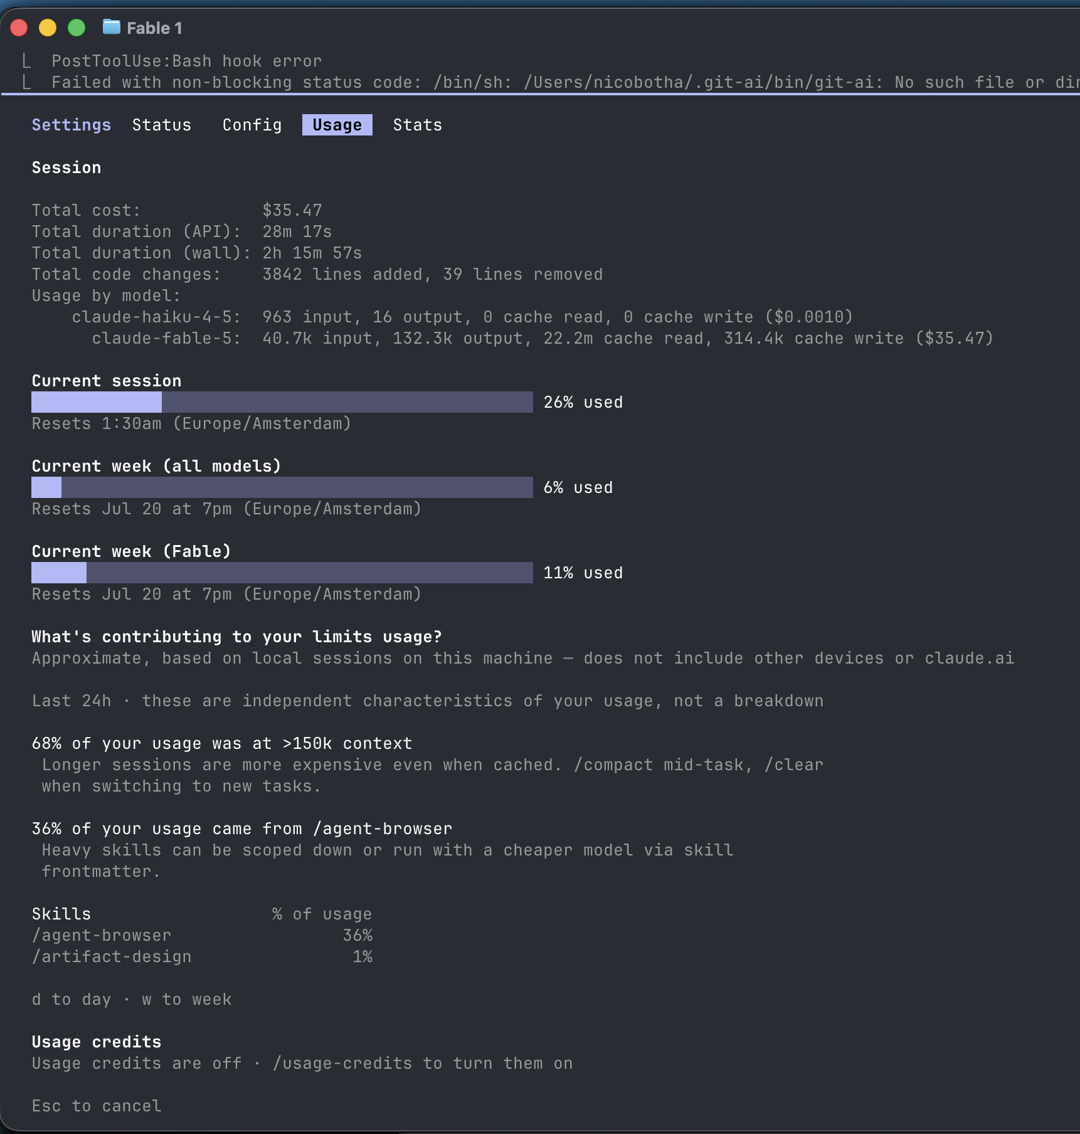
Task: Click the PostToolUse:Bash hook error line
Action: coord(187,61)
